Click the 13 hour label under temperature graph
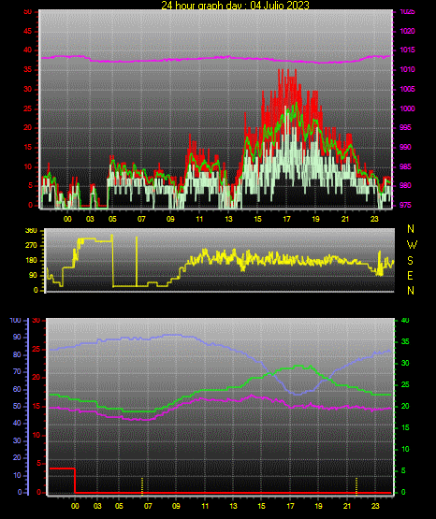The width and height of the screenshot is (436, 519). [x=233, y=506]
